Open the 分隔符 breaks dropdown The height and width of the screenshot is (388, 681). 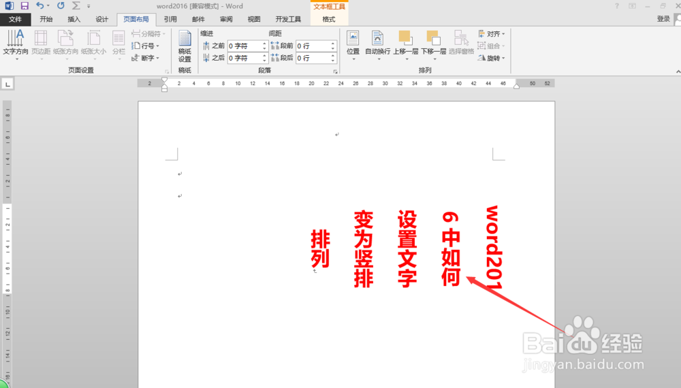pyautogui.click(x=148, y=34)
